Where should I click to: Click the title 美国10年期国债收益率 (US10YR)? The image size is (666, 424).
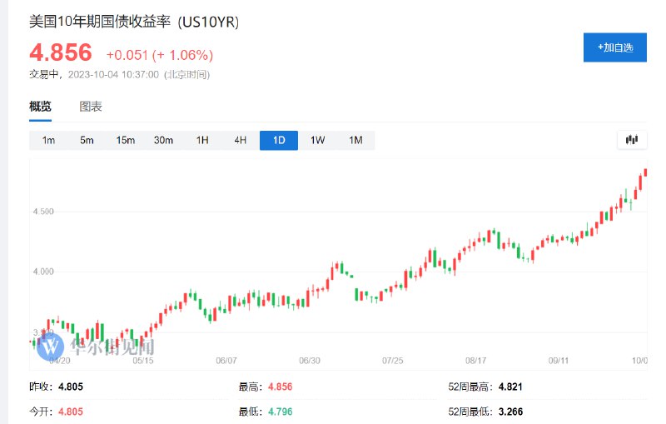tap(134, 22)
